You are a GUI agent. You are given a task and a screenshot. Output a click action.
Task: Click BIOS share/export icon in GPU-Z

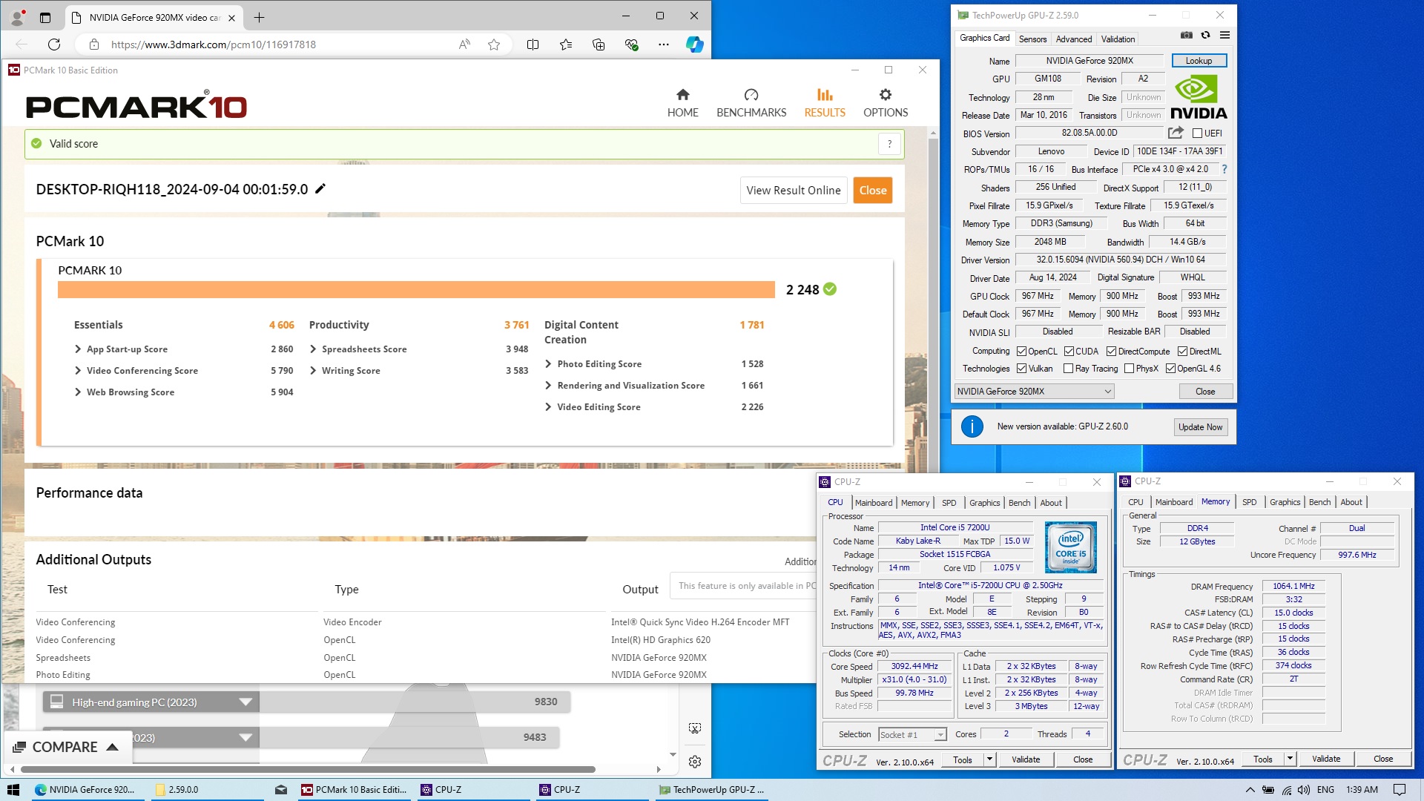tap(1176, 133)
